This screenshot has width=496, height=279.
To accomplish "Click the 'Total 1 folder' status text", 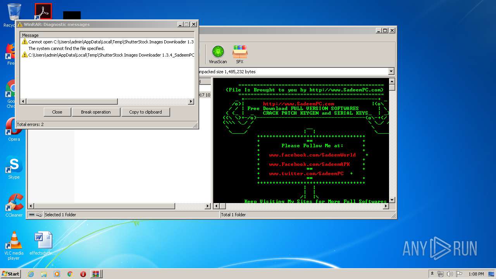I will pos(233,215).
